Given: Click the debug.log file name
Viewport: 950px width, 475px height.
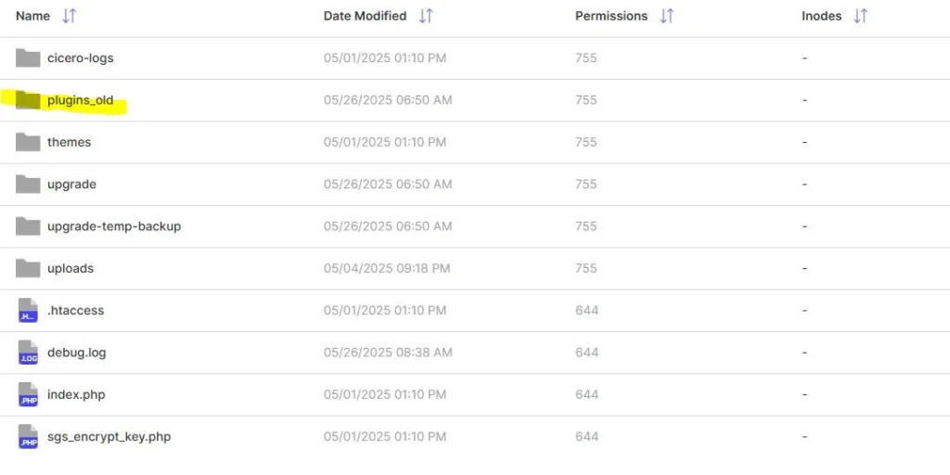Looking at the screenshot, I should point(76,352).
